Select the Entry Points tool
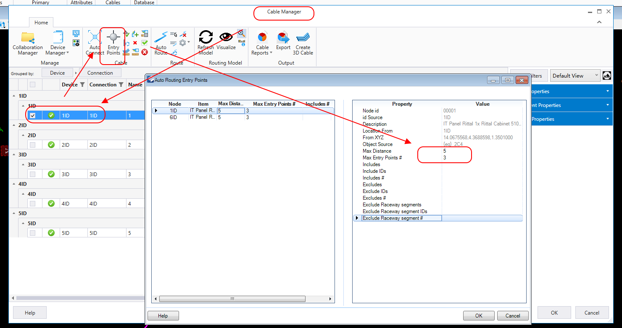The image size is (622, 328). (x=113, y=43)
